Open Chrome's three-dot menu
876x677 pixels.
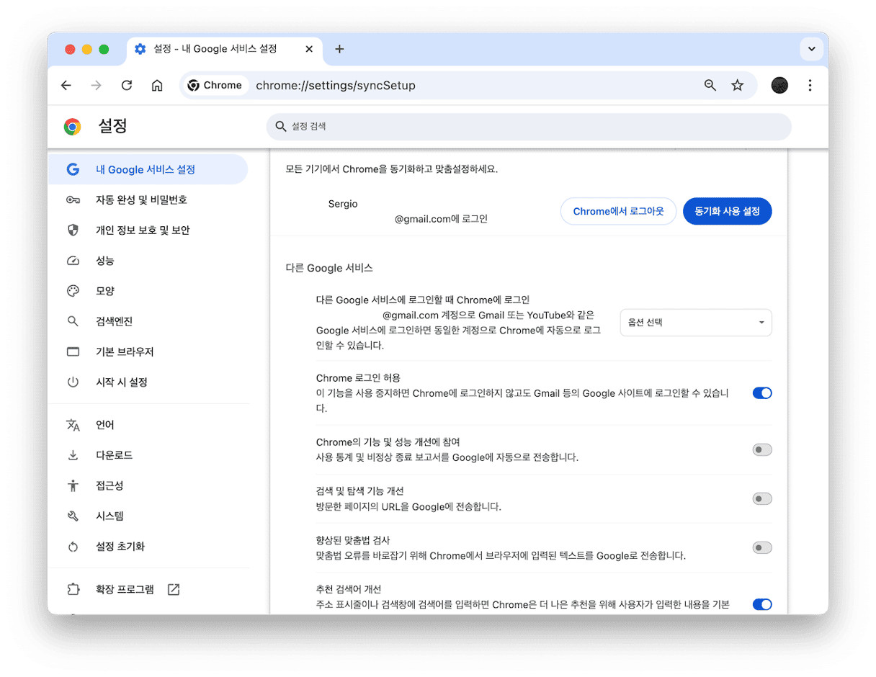(x=810, y=86)
